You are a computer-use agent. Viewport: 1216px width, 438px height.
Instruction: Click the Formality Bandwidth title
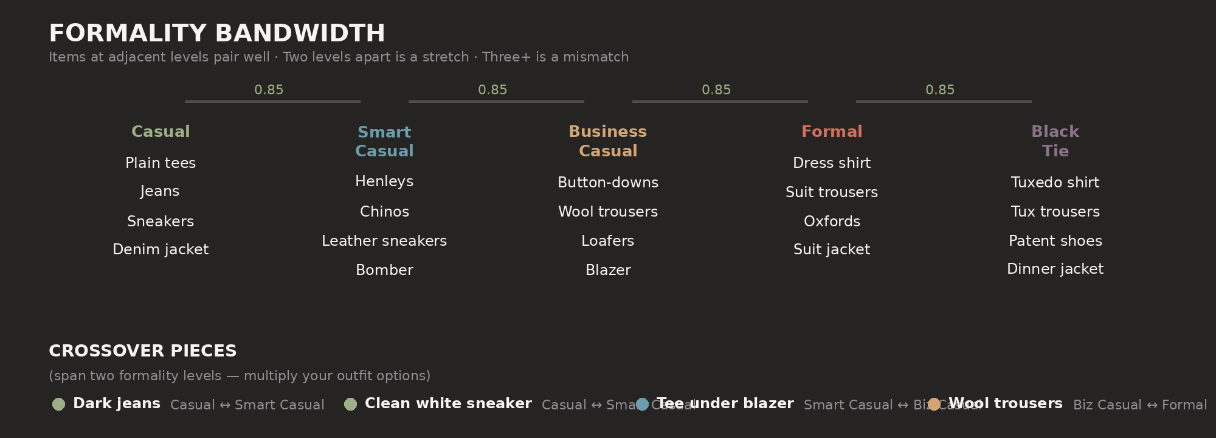pyautogui.click(x=217, y=33)
